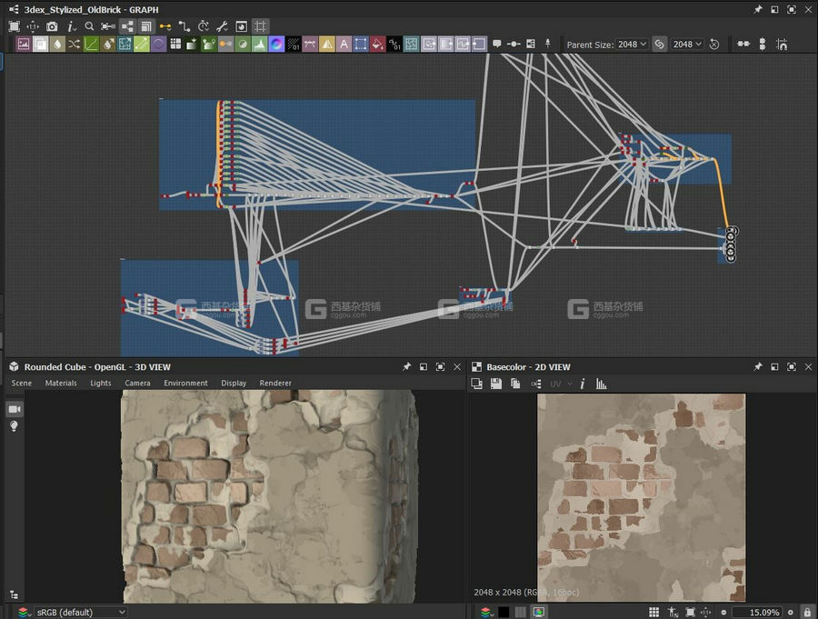Add a Comment to the graph
The image size is (818, 619).
click(496, 44)
